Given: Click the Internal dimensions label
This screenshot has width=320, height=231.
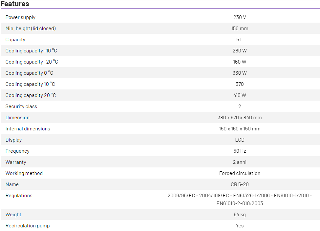Looking at the screenshot, I should point(28,129).
